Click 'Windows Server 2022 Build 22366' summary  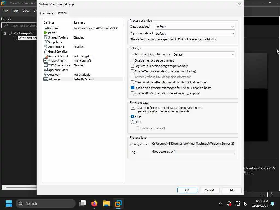[x=96, y=28]
